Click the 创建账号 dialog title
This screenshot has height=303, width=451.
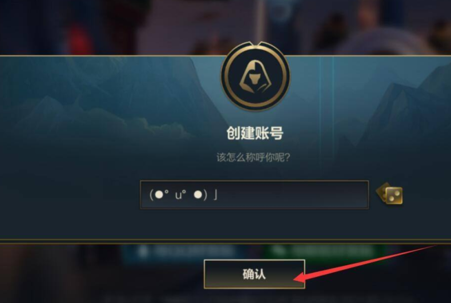coord(255,133)
